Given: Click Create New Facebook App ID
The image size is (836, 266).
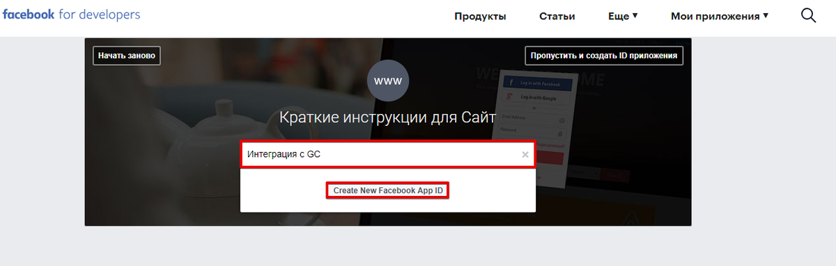Looking at the screenshot, I should pyautogui.click(x=388, y=190).
